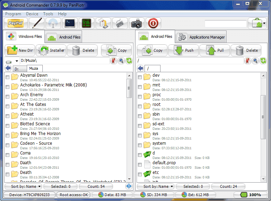
Task: Check the At The Gates folder
Action: tap(7, 106)
